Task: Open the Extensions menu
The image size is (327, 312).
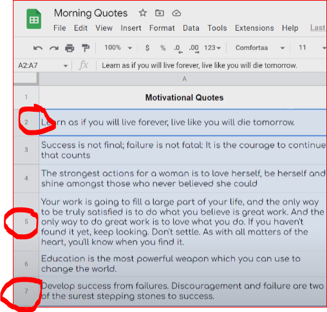Action: tap(254, 28)
